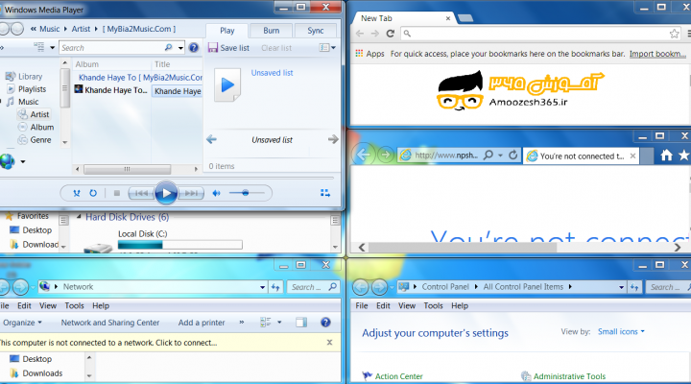691x384 pixels.
Task: Go to next list in Media Player
Action: pos(333,140)
